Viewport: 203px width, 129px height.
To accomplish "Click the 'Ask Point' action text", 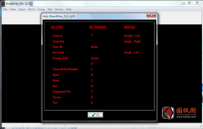I will click(x=58, y=53).
